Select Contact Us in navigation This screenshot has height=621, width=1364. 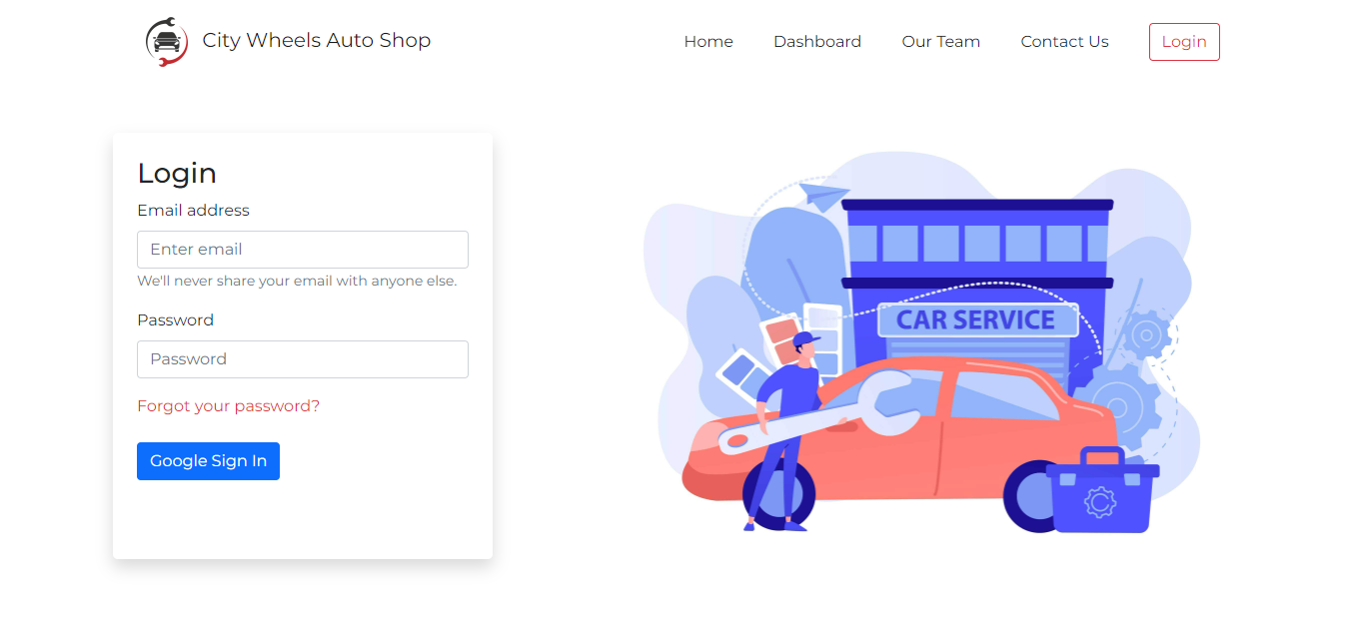1064,42
